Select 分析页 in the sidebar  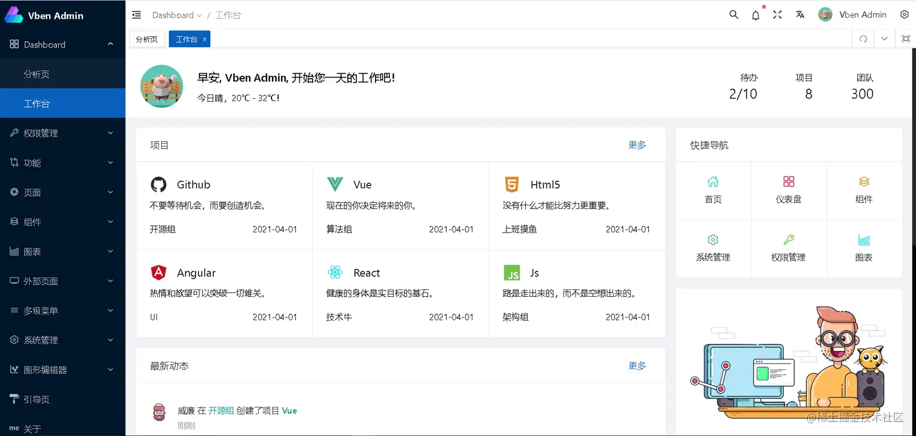tap(63, 74)
